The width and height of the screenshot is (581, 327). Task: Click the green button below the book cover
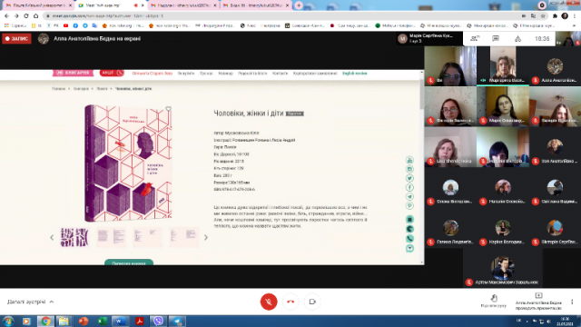point(129,263)
